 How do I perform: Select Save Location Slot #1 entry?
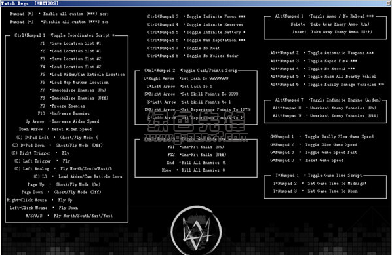pos(70,43)
